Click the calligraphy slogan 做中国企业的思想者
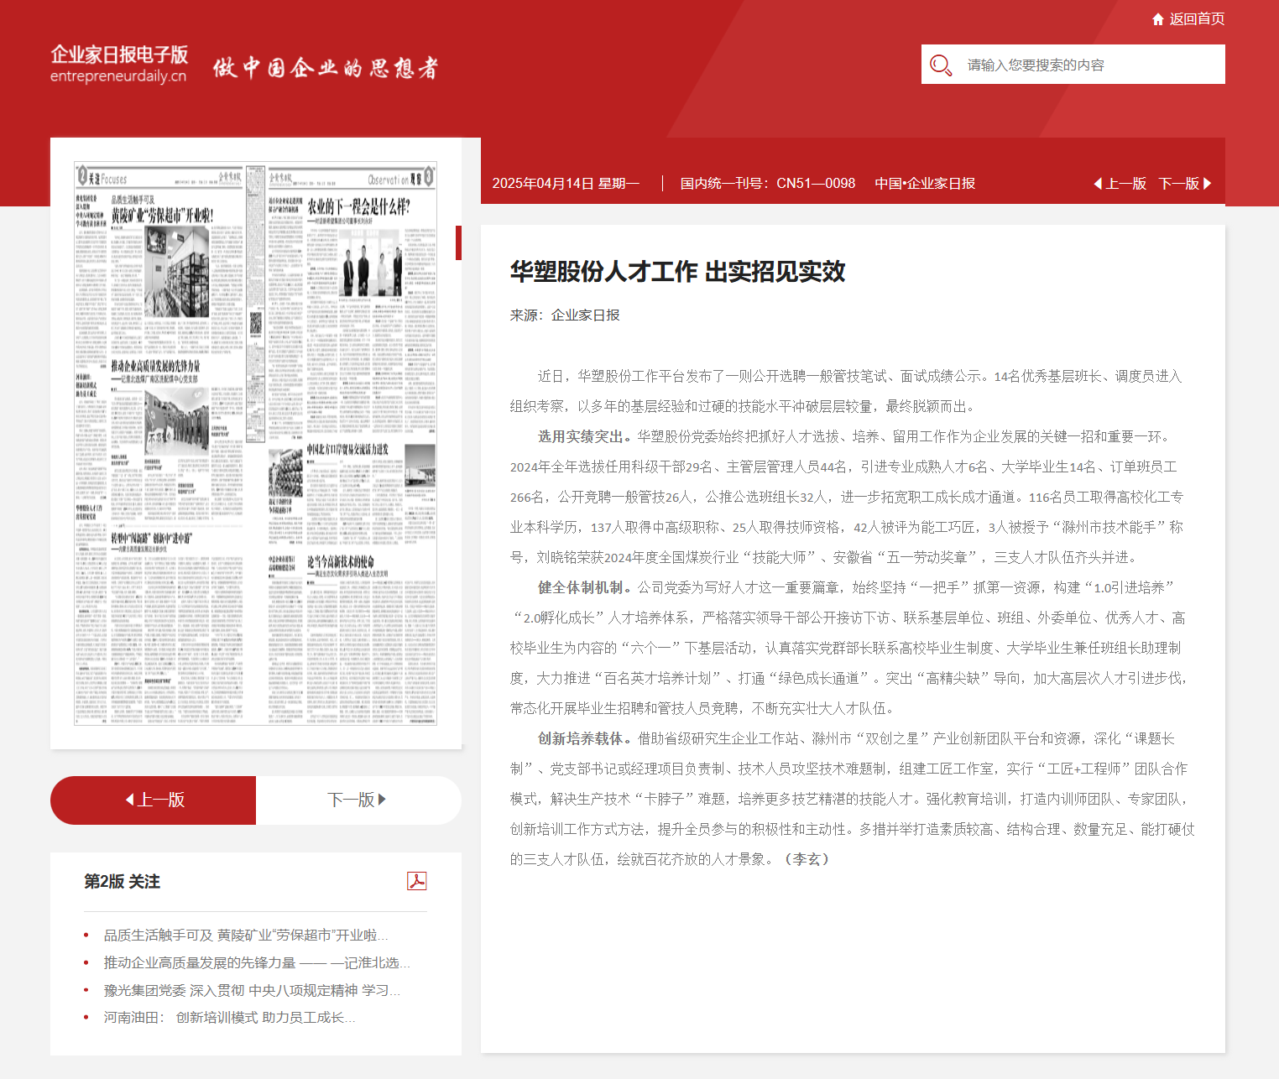Viewport: 1279px width, 1079px height. point(326,68)
